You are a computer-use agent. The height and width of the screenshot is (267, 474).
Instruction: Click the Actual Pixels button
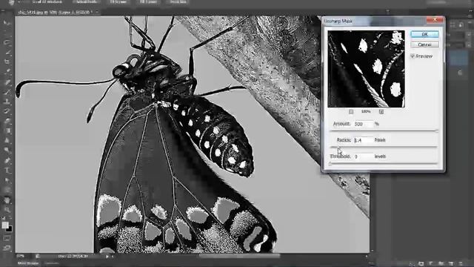tap(86, 1)
